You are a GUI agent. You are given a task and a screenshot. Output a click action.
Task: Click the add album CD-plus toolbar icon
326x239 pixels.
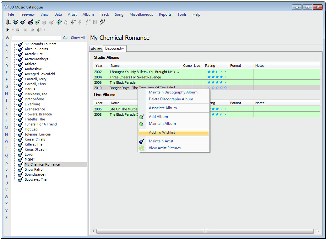pos(37,22)
